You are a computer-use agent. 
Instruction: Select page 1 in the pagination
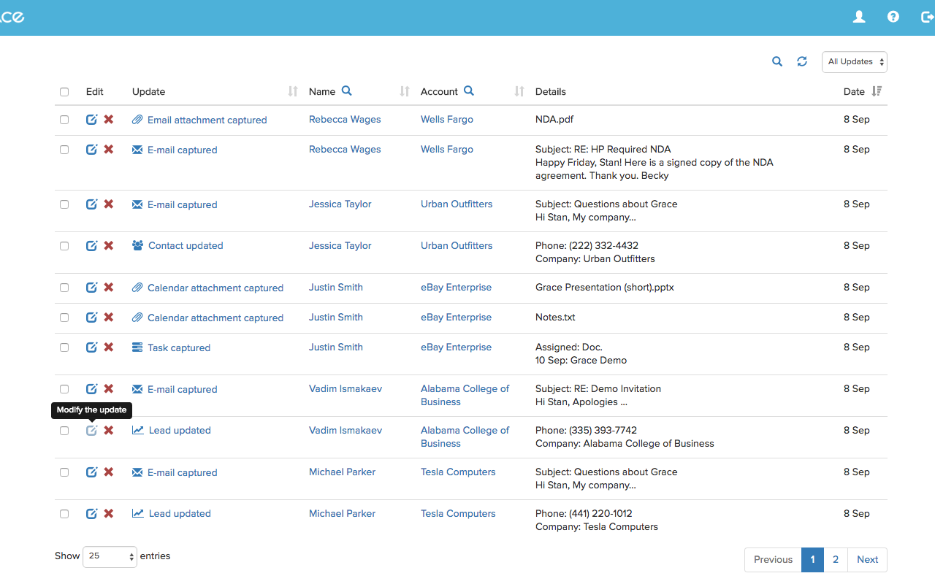[x=812, y=560]
